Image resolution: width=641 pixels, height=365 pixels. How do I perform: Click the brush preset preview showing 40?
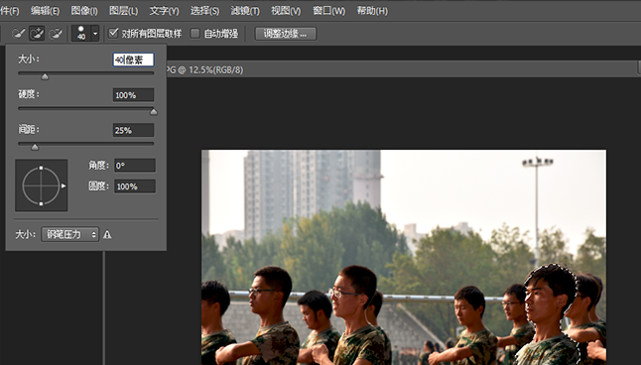point(81,33)
